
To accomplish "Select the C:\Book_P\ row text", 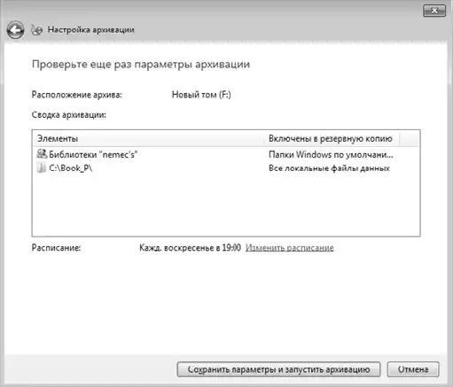I will 70,168.
